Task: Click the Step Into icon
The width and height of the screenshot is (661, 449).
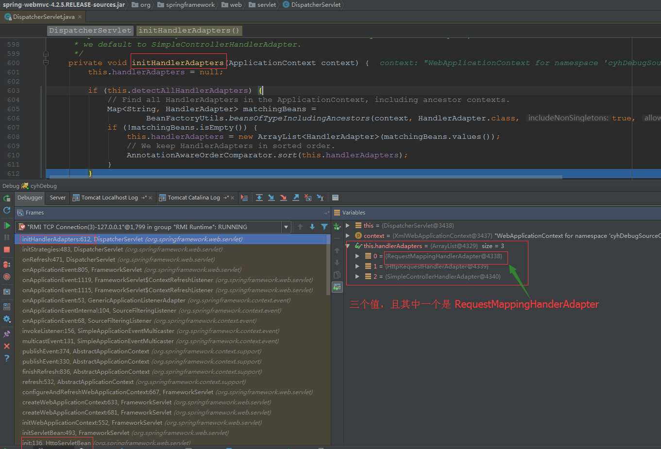Action: 271,198
